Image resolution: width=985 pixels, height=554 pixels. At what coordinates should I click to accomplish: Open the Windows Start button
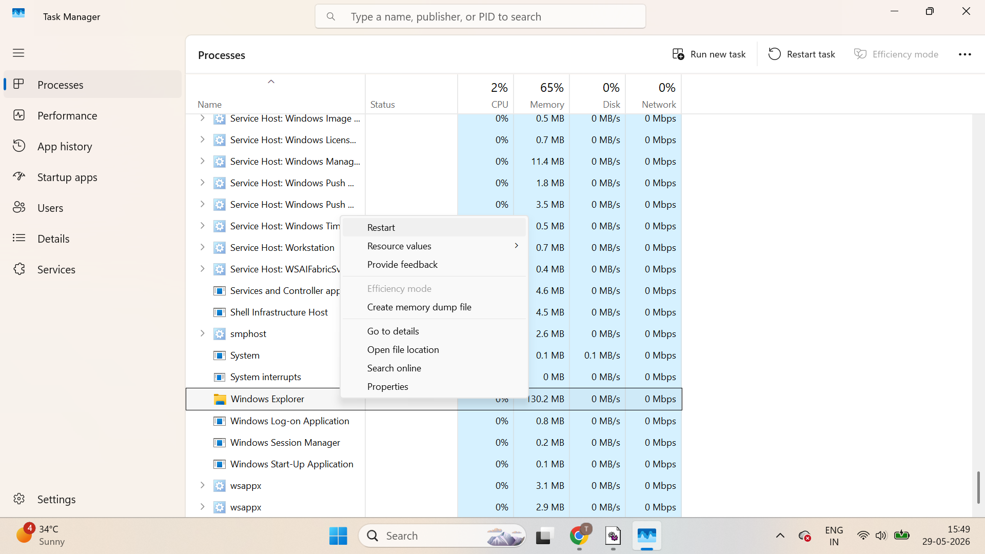click(338, 536)
